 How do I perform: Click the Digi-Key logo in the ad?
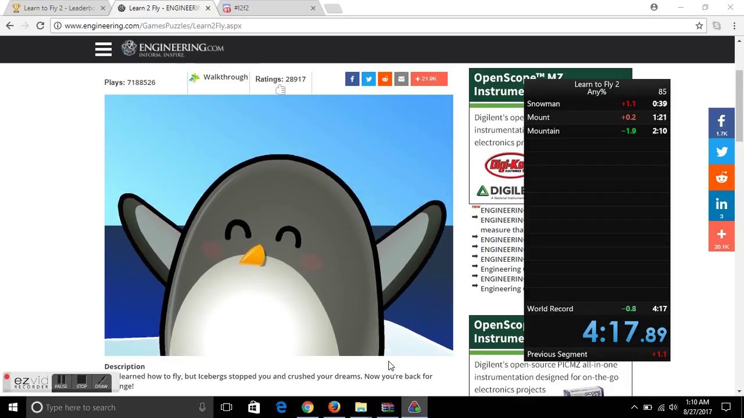point(505,166)
